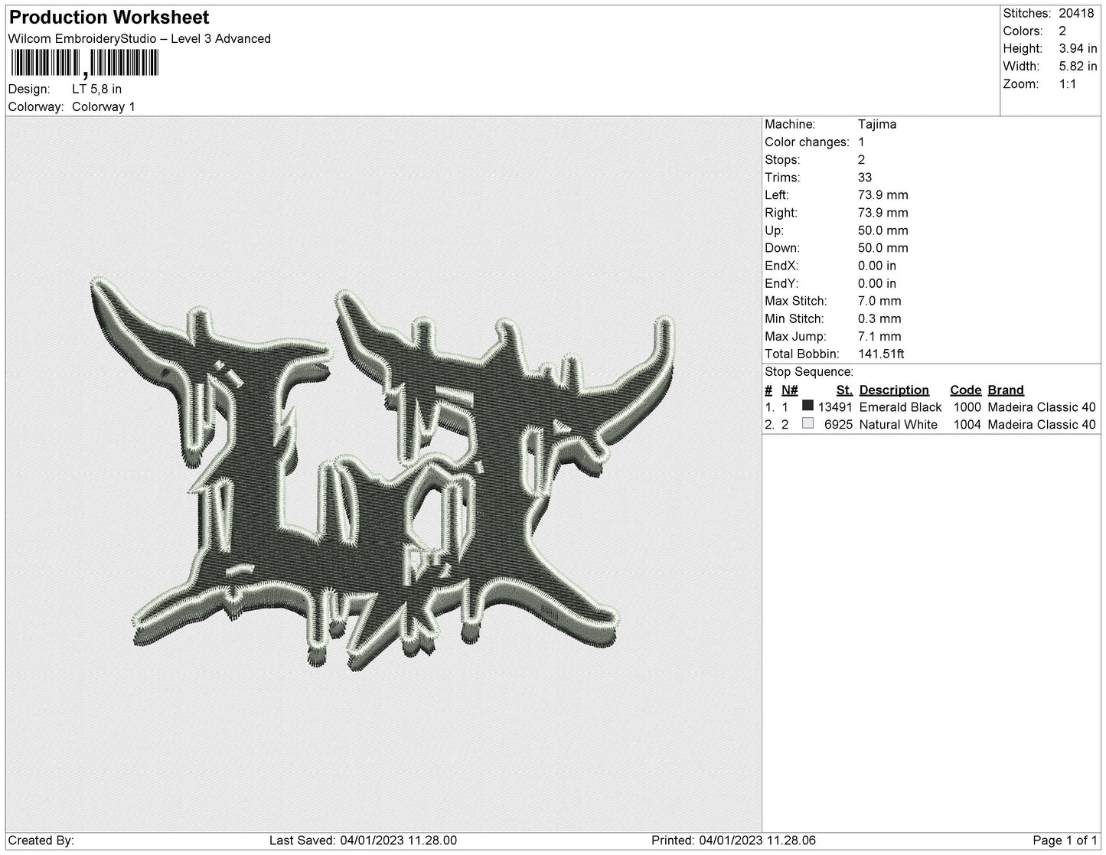1106x855 pixels.
Task: Click the 'Printed: 04/01/2023 11.28.06' text
Action: click(x=733, y=840)
